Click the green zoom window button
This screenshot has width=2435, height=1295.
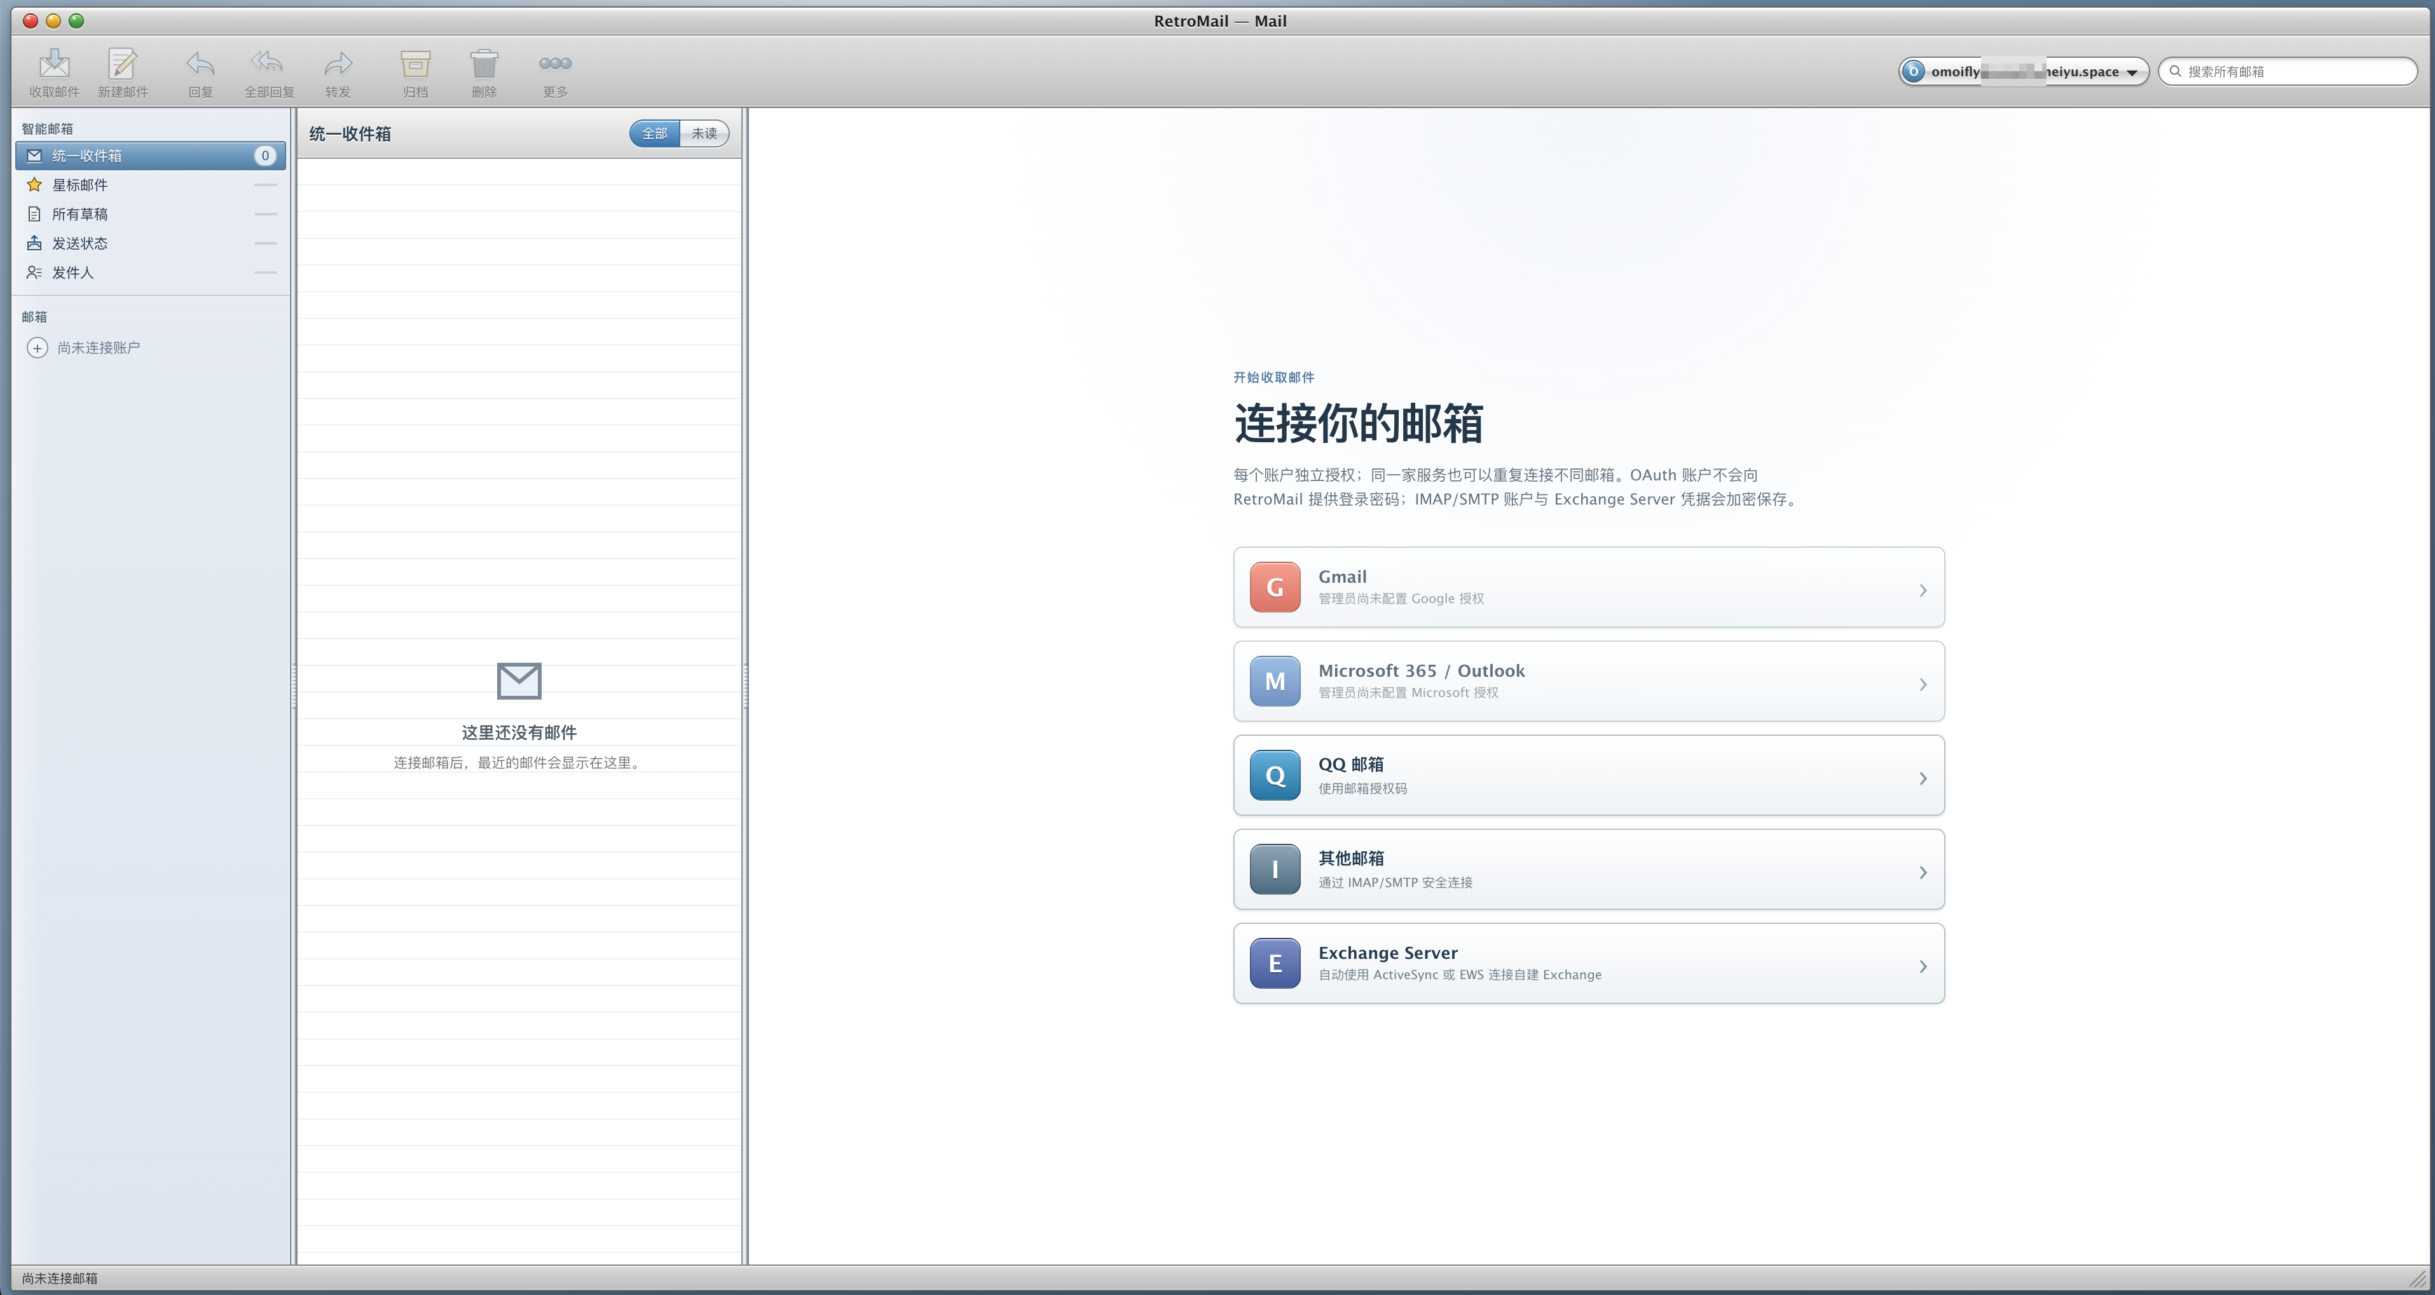click(x=76, y=21)
